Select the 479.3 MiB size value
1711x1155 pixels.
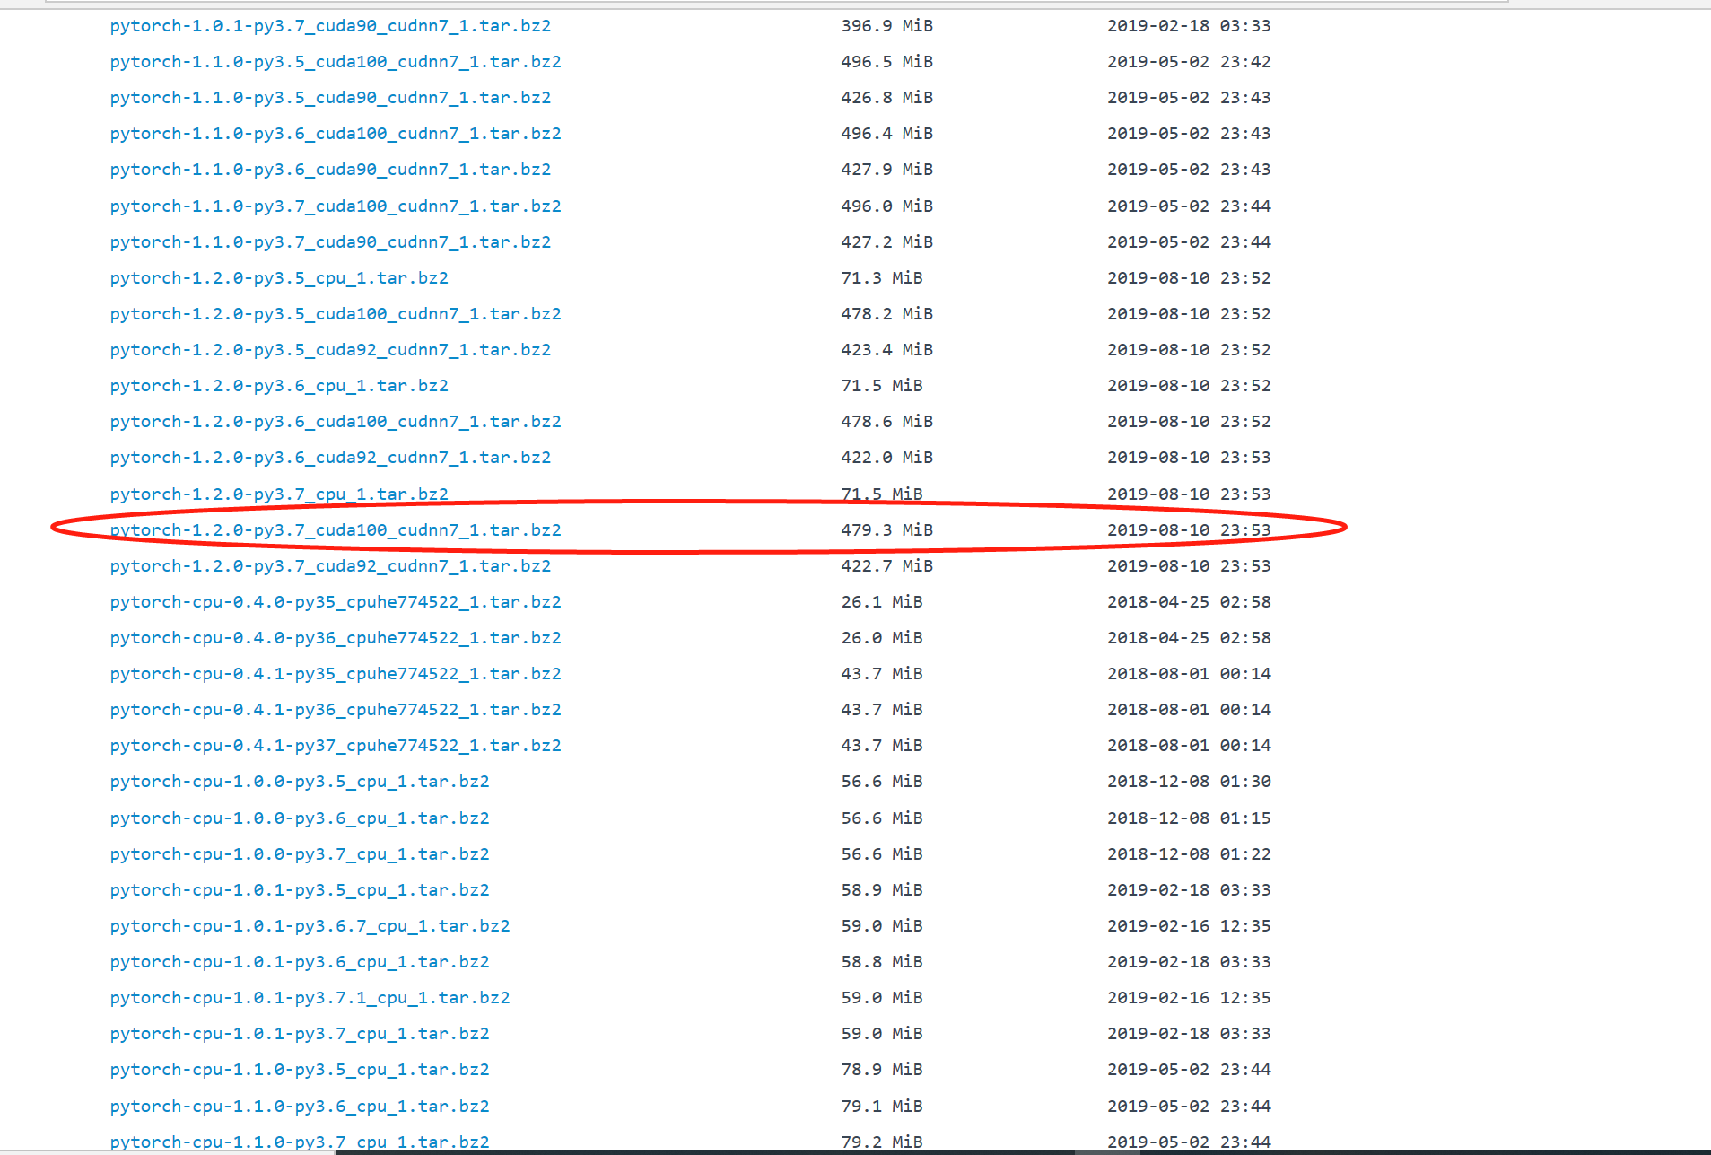[x=886, y=530]
